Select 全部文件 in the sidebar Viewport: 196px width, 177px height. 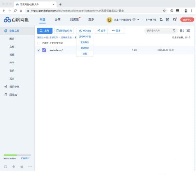click(x=17, y=31)
